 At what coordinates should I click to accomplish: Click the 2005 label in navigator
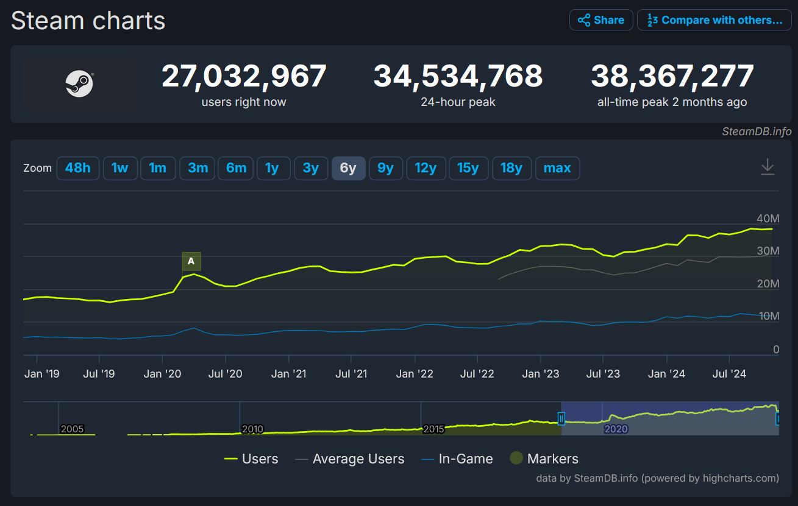pyautogui.click(x=72, y=429)
